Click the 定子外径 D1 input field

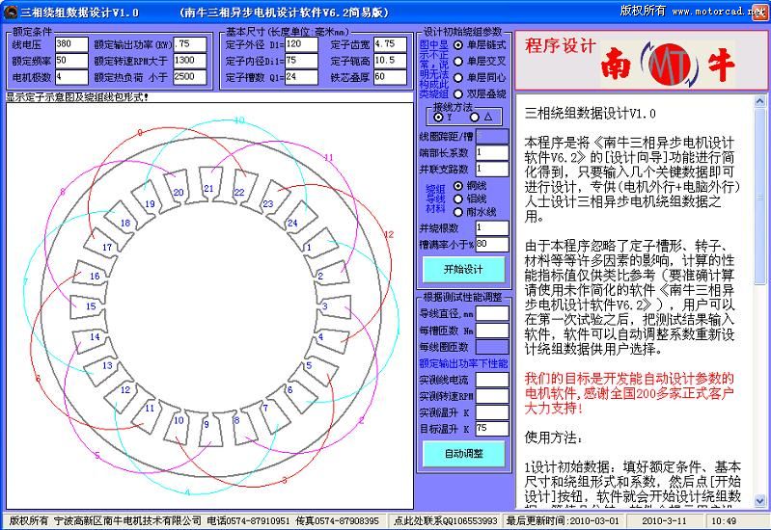click(x=301, y=44)
